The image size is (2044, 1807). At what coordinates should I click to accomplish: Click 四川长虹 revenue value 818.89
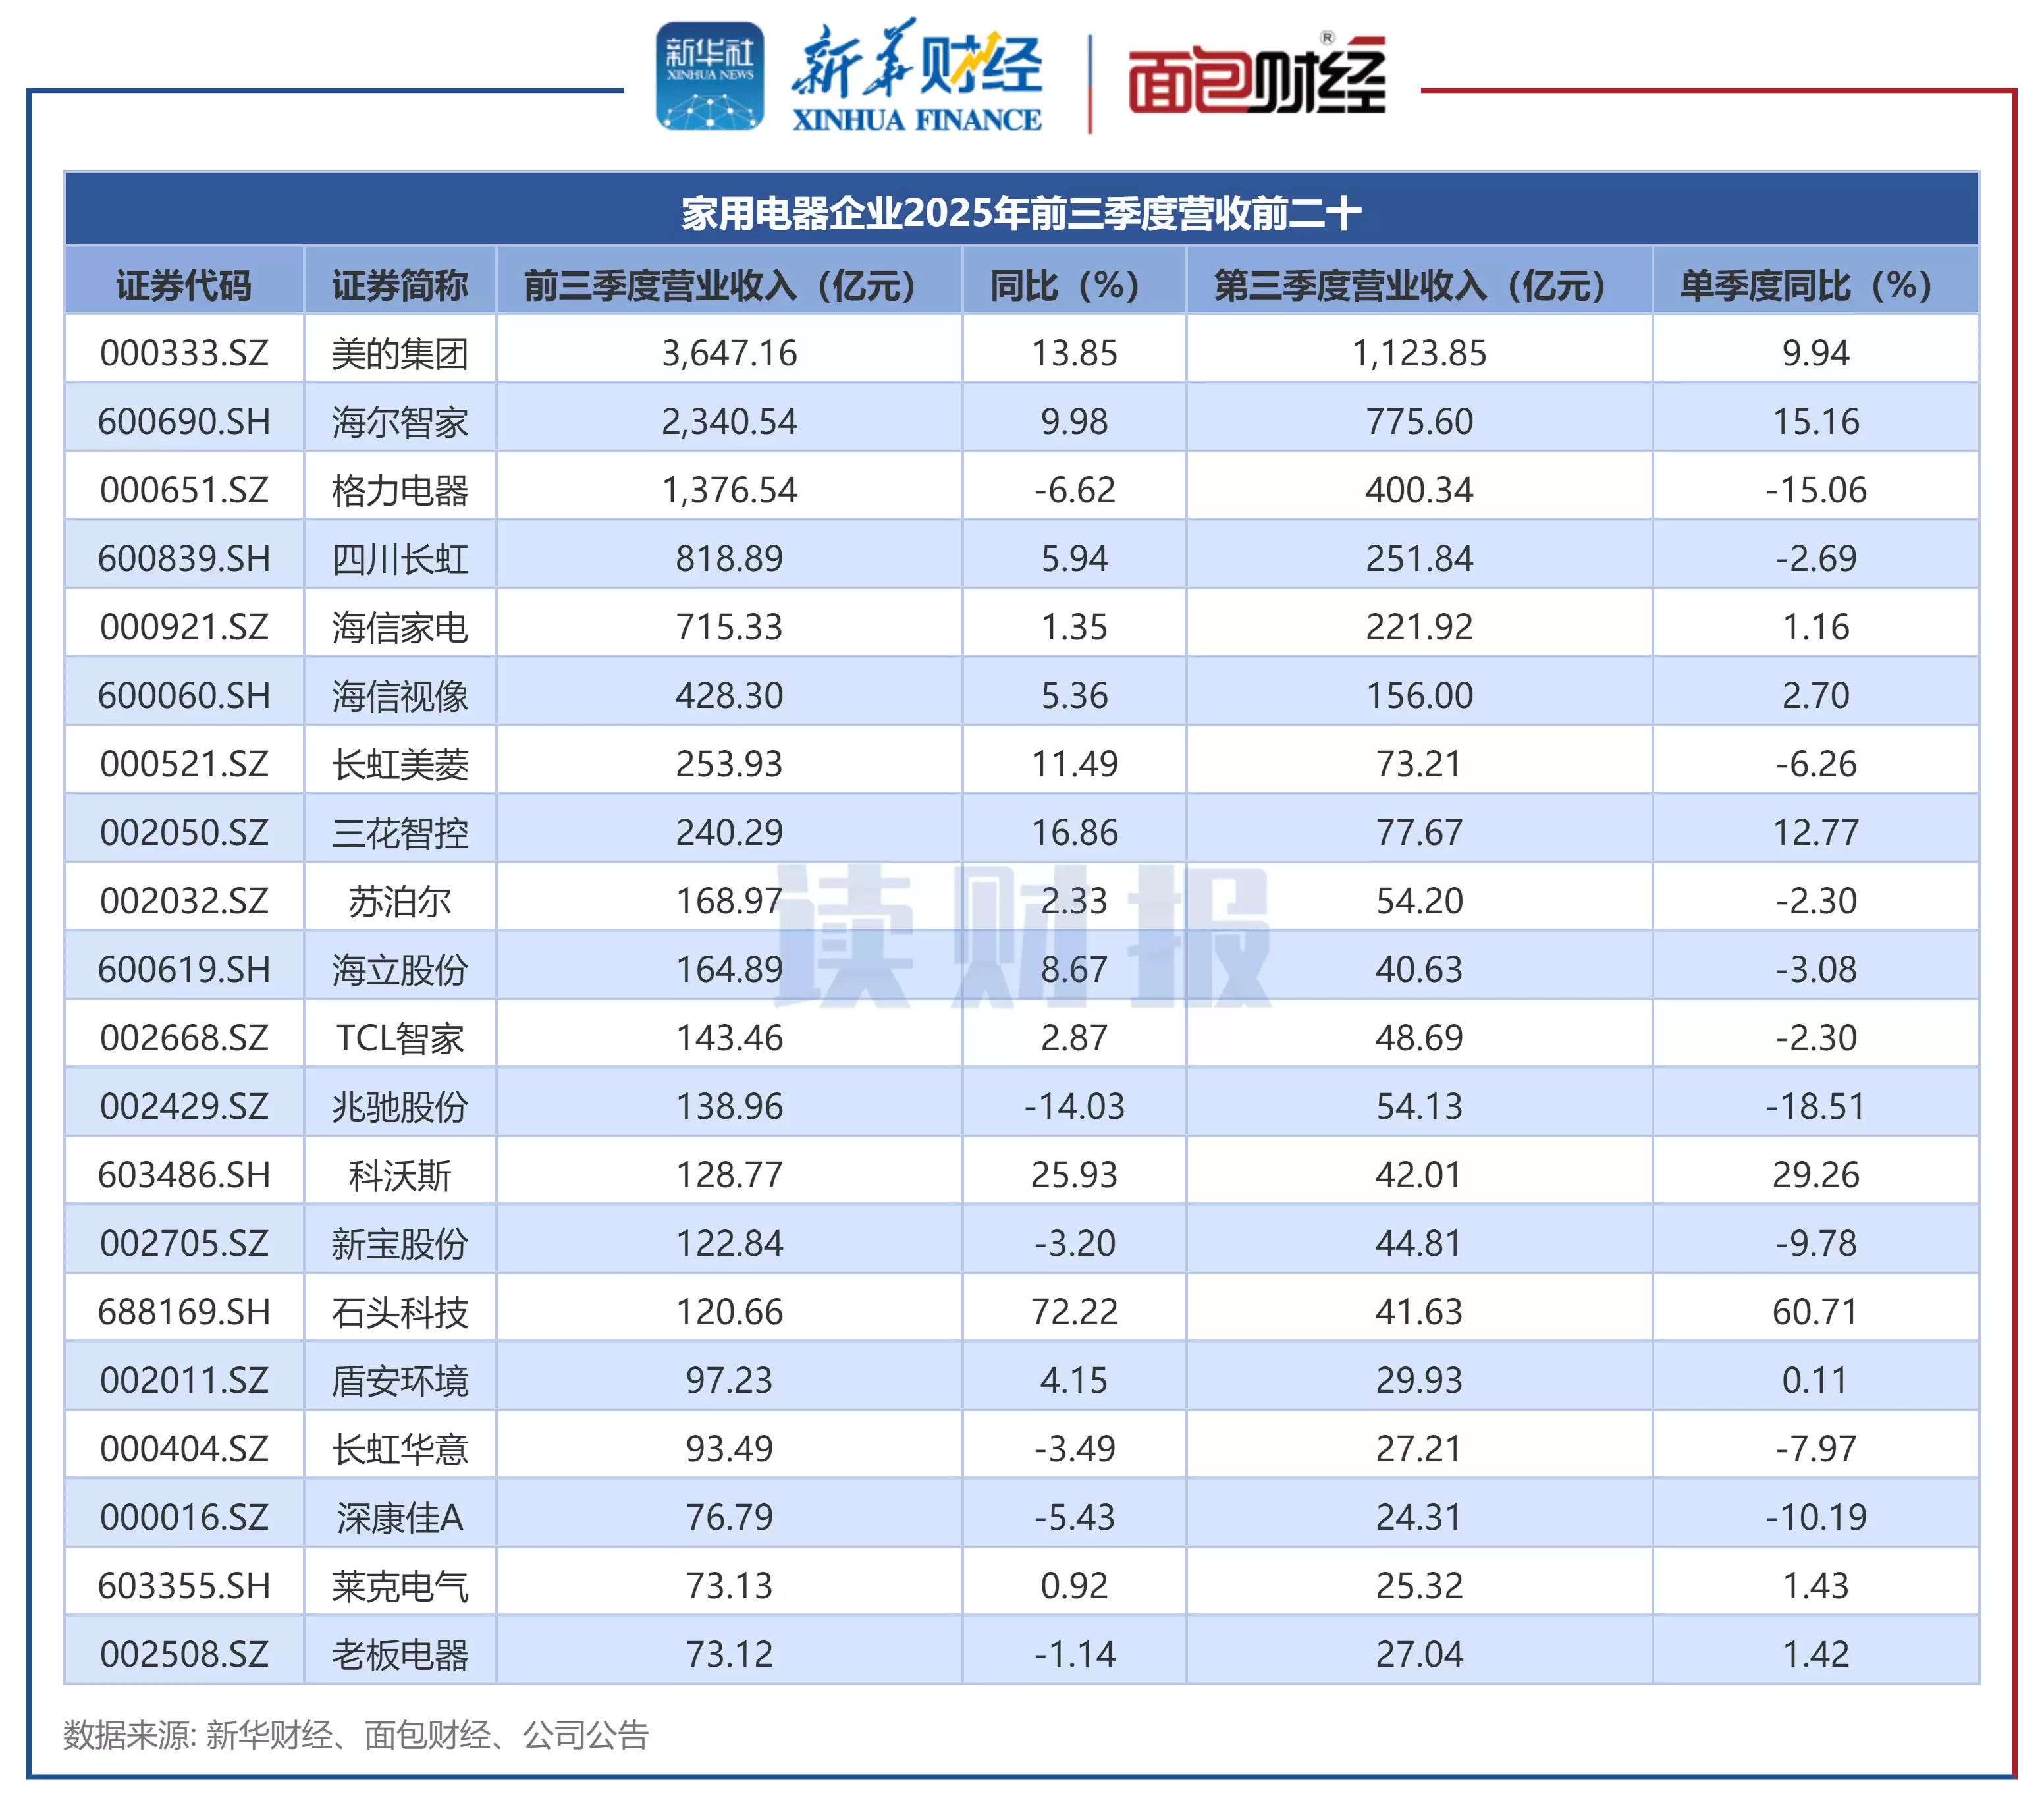tap(729, 558)
